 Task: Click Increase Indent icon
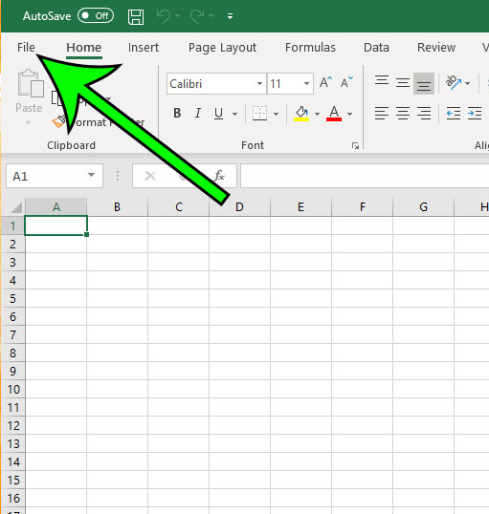475,114
